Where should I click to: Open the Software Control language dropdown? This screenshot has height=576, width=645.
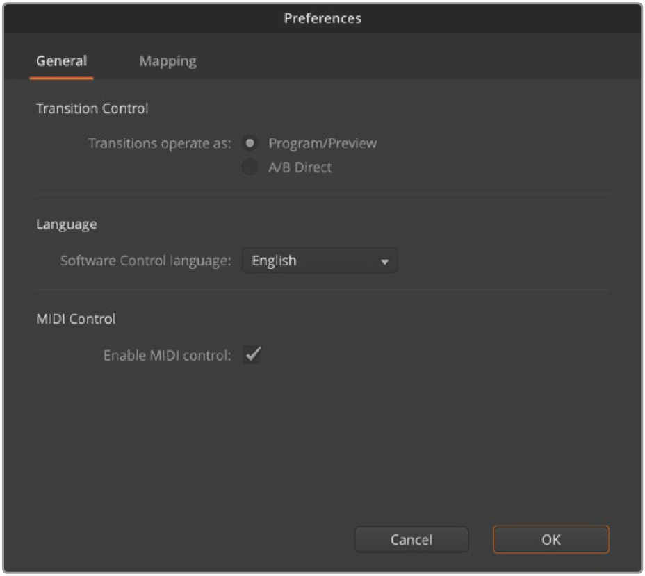click(320, 261)
